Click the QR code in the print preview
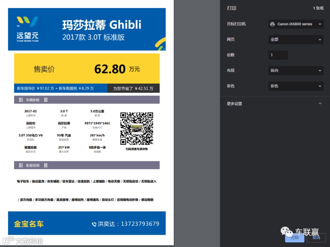The width and height of the screenshot is (330, 247). [x=137, y=129]
